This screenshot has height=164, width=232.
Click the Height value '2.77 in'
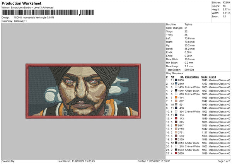[226, 9]
